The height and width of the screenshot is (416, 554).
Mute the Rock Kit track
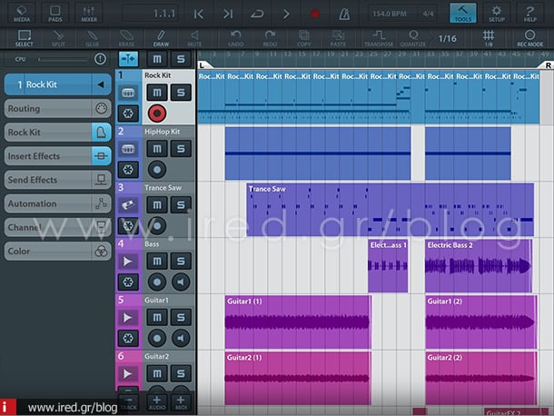click(157, 94)
